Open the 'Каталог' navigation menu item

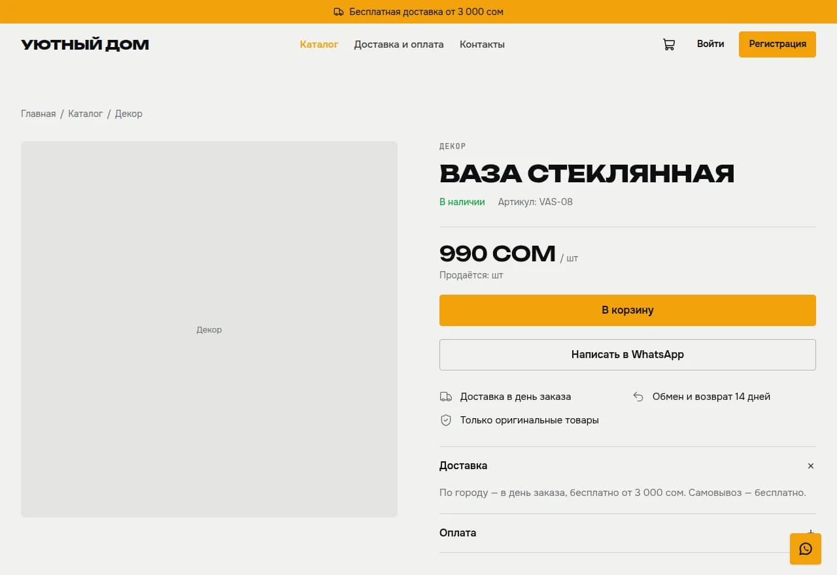click(319, 44)
